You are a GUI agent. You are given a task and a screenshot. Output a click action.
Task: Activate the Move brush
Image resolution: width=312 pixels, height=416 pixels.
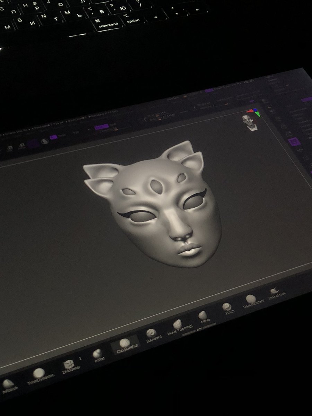tap(203, 316)
